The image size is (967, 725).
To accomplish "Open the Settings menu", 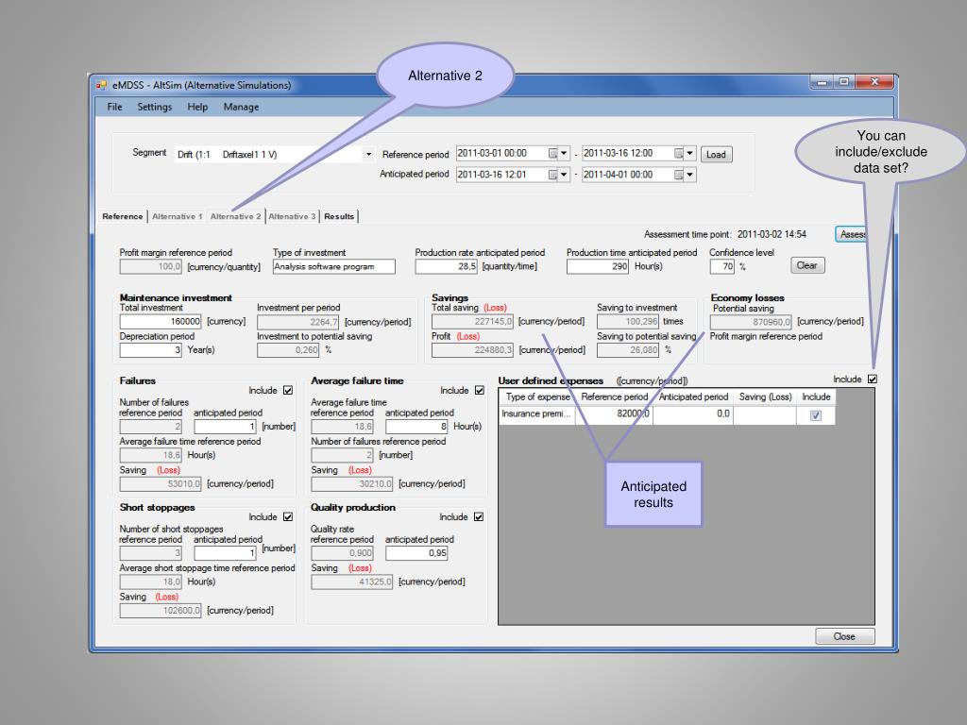I will pos(155,107).
